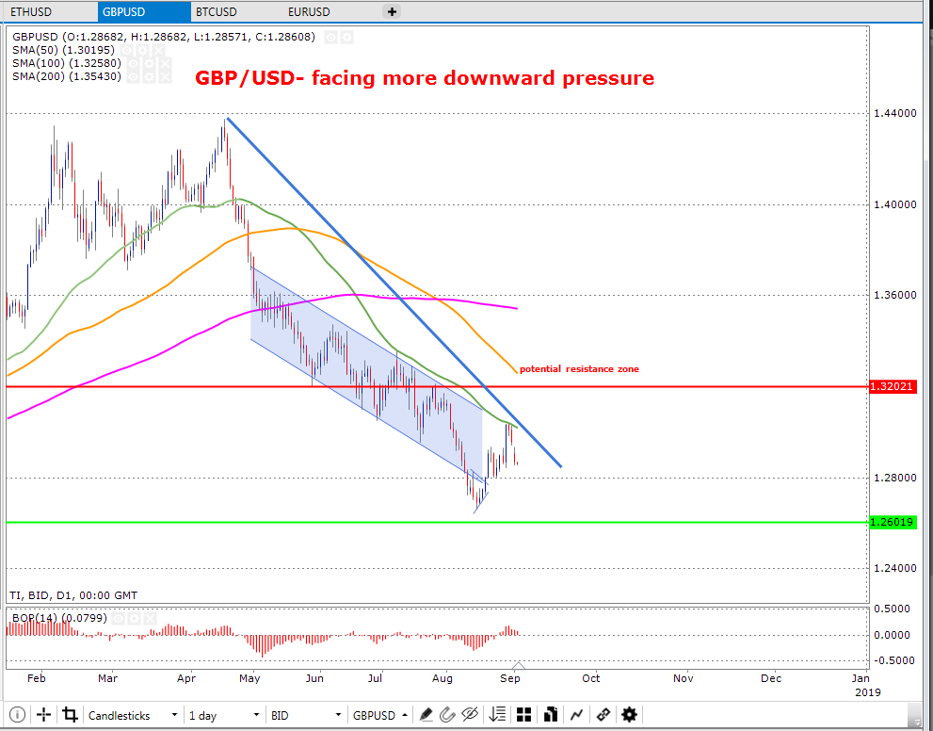Viewport: 933px width, 731px height.
Task: Open the BID price side dropdown
Action: pyautogui.click(x=305, y=715)
